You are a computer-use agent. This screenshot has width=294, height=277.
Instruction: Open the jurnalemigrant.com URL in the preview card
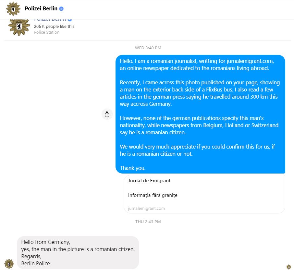(146, 209)
